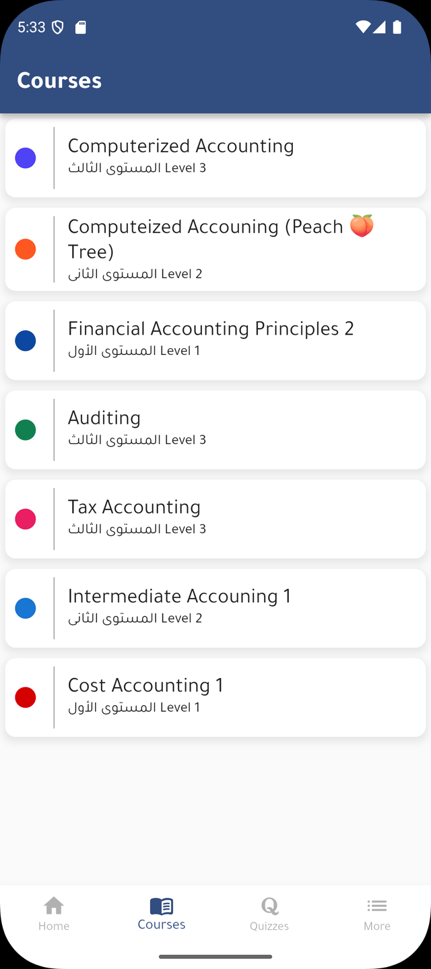Tap the purple dot beside Computerized Accounting
Viewport: 431px width, 969px height.
point(26,159)
